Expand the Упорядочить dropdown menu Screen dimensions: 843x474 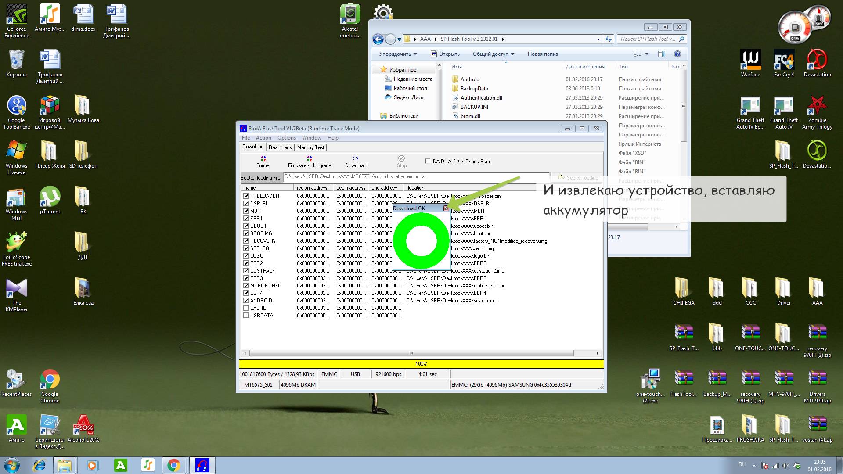tap(398, 54)
